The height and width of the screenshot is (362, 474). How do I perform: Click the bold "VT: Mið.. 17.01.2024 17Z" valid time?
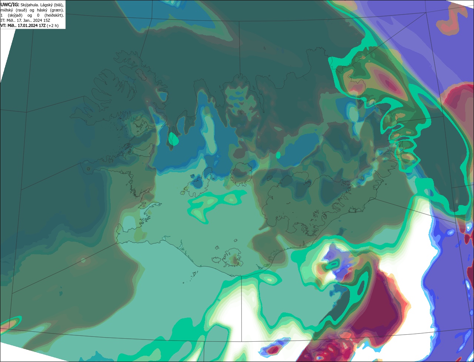coord(23,26)
